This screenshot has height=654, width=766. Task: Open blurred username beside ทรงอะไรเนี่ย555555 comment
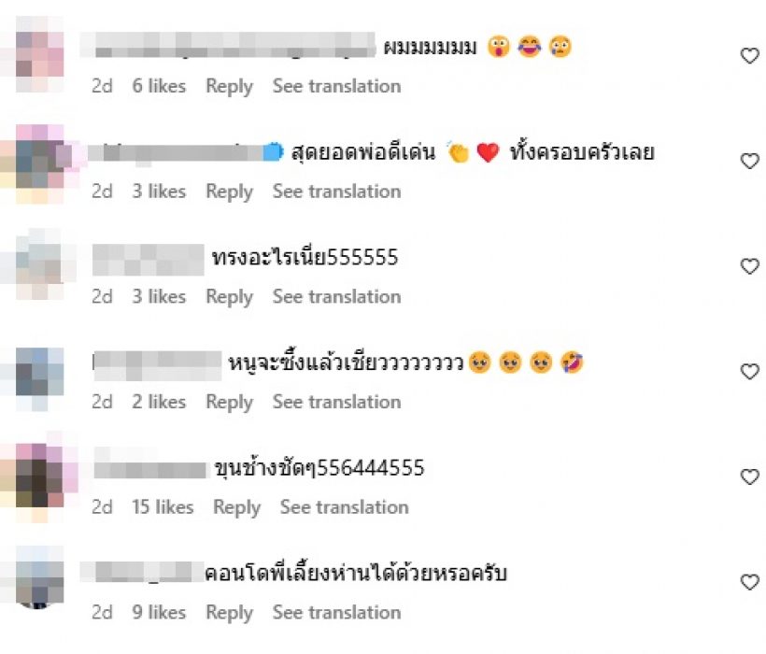pyautogui.click(x=148, y=260)
